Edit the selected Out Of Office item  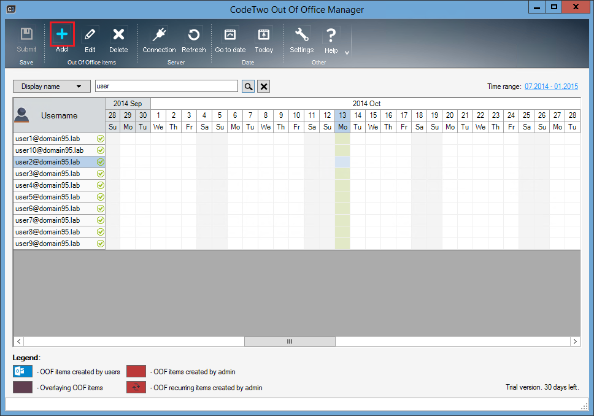(90, 39)
